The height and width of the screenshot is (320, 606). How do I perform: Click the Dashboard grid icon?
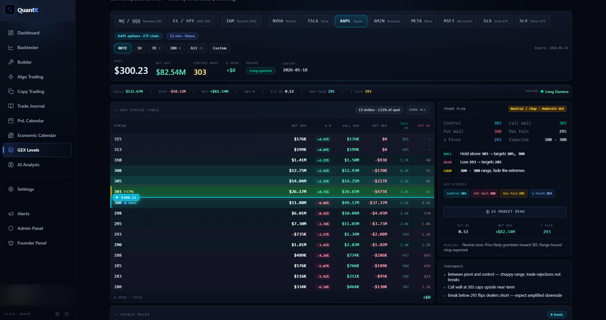coord(11,33)
